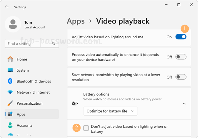Screen dimensions: 198x138
Task: Turn off Adjust video based on lighting
Action: coord(181,37)
